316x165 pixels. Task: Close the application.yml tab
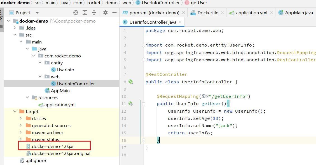271,13
